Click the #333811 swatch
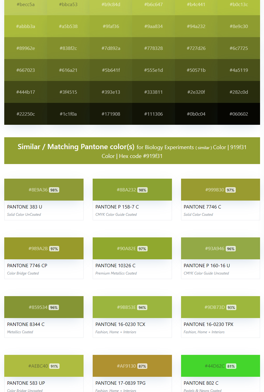This screenshot has width=264, height=392. coord(153,92)
